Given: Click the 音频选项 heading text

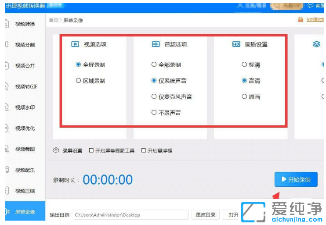Looking at the screenshot, I should tap(176, 44).
